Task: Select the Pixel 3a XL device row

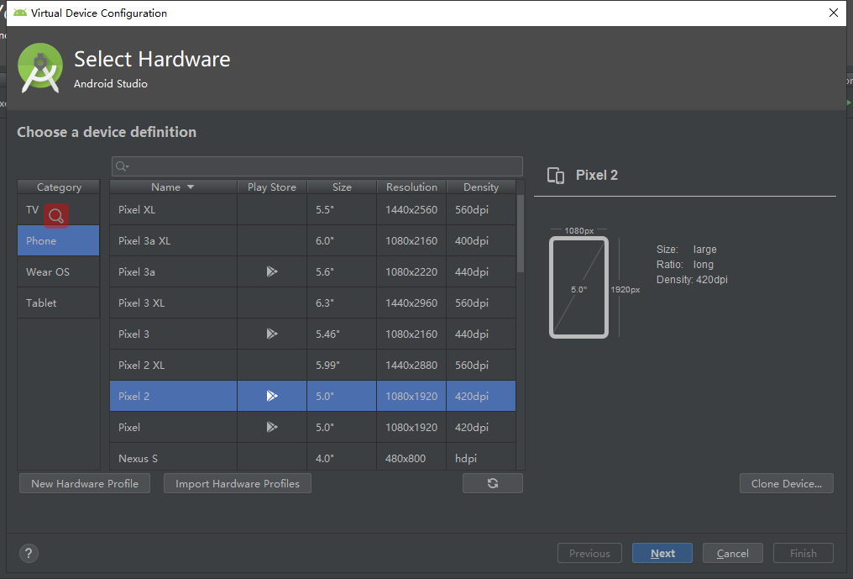Action: coord(173,240)
